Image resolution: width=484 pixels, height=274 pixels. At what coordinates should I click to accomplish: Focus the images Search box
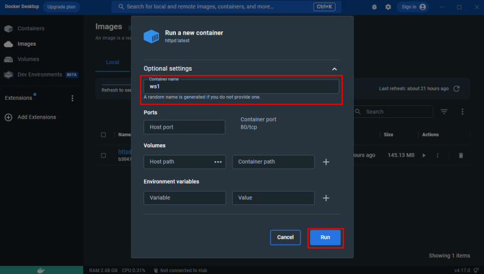tap(393, 112)
